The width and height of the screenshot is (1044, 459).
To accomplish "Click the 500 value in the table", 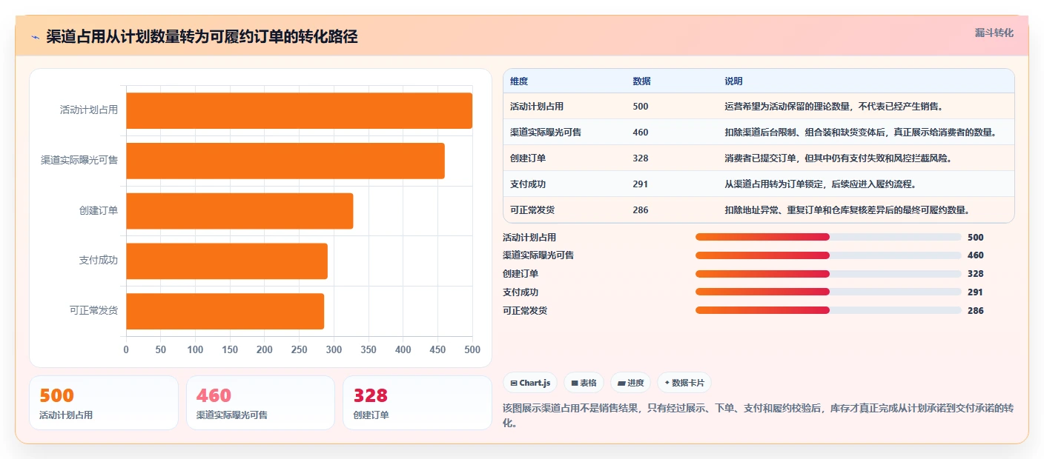I will tap(641, 107).
